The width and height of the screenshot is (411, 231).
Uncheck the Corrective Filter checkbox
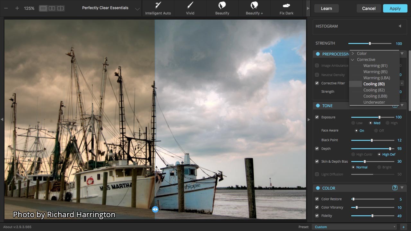coord(317,83)
